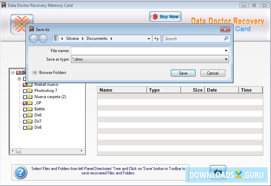
Task: Sort by Date column header
Action: pos(222,90)
